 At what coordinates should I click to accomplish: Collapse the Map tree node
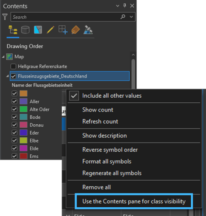tap(3, 57)
